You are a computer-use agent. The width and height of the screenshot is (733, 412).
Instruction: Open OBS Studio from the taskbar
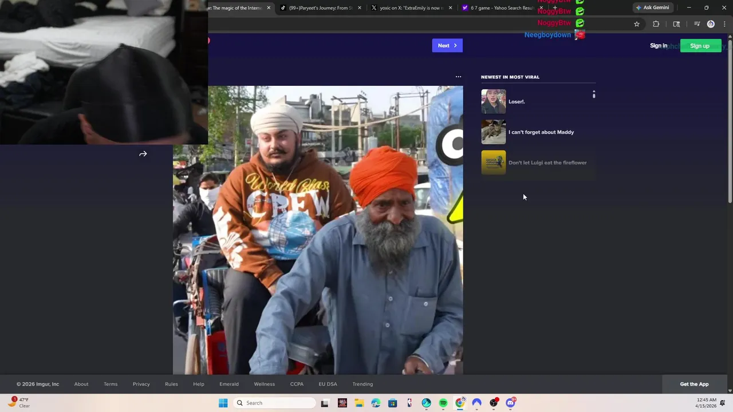click(x=494, y=403)
